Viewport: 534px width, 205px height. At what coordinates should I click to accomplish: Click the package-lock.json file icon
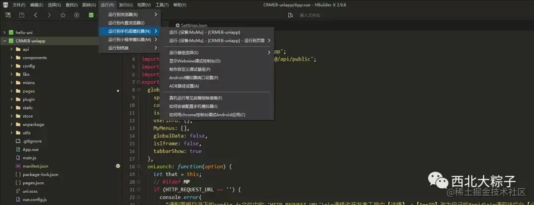tap(18, 174)
